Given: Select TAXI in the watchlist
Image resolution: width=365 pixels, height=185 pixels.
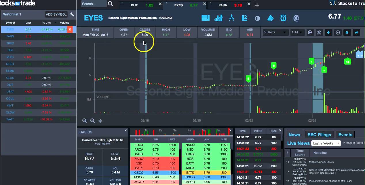Looking at the screenshot, I should coord(39,50).
